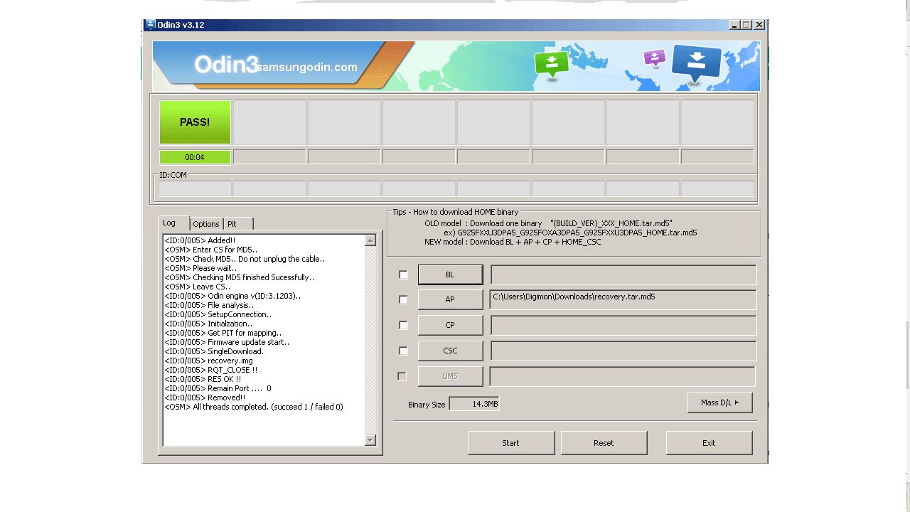Screen dimensions: 910x512
Task: Click the first ID:COM port slot
Action: (195, 188)
